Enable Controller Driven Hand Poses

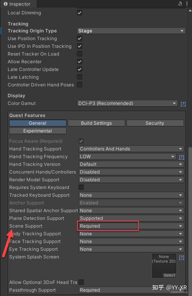pyautogui.click(x=79, y=85)
